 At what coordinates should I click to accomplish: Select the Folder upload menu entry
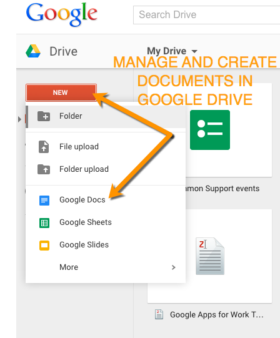click(106, 169)
